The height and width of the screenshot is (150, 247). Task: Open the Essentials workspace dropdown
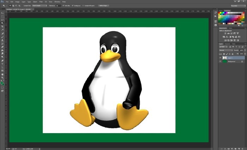pyautogui.click(x=238, y=6)
